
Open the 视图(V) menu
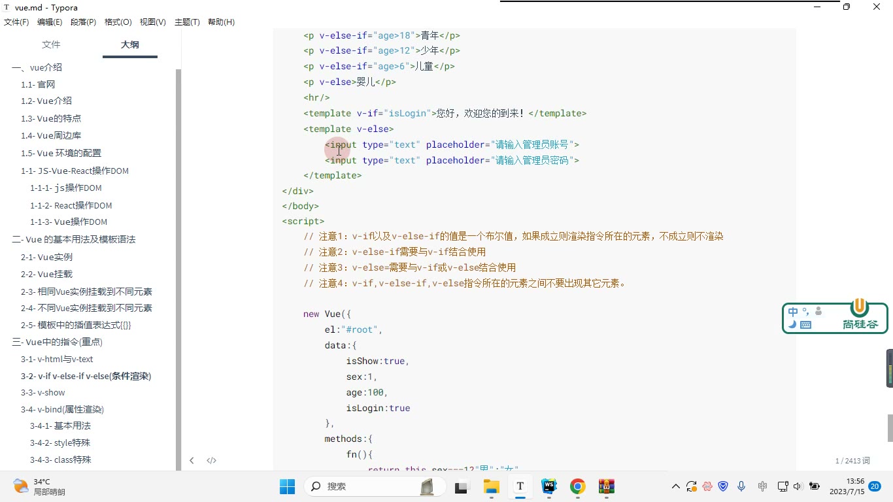pyautogui.click(x=152, y=22)
